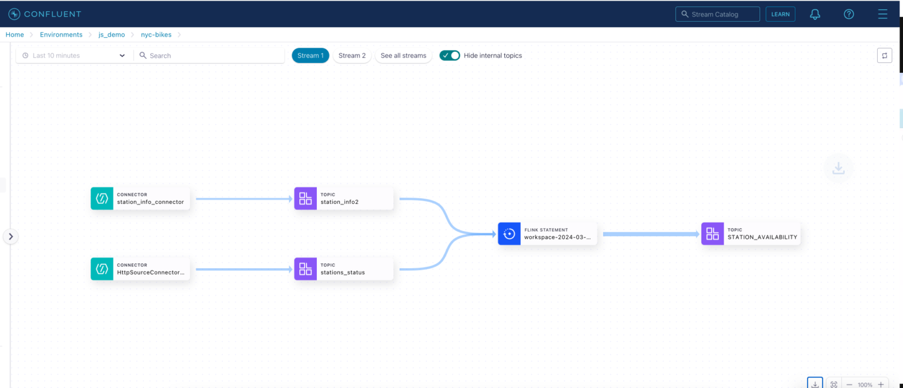Zoom out with the minus icon
The image size is (903, 388).
[849, 384]
